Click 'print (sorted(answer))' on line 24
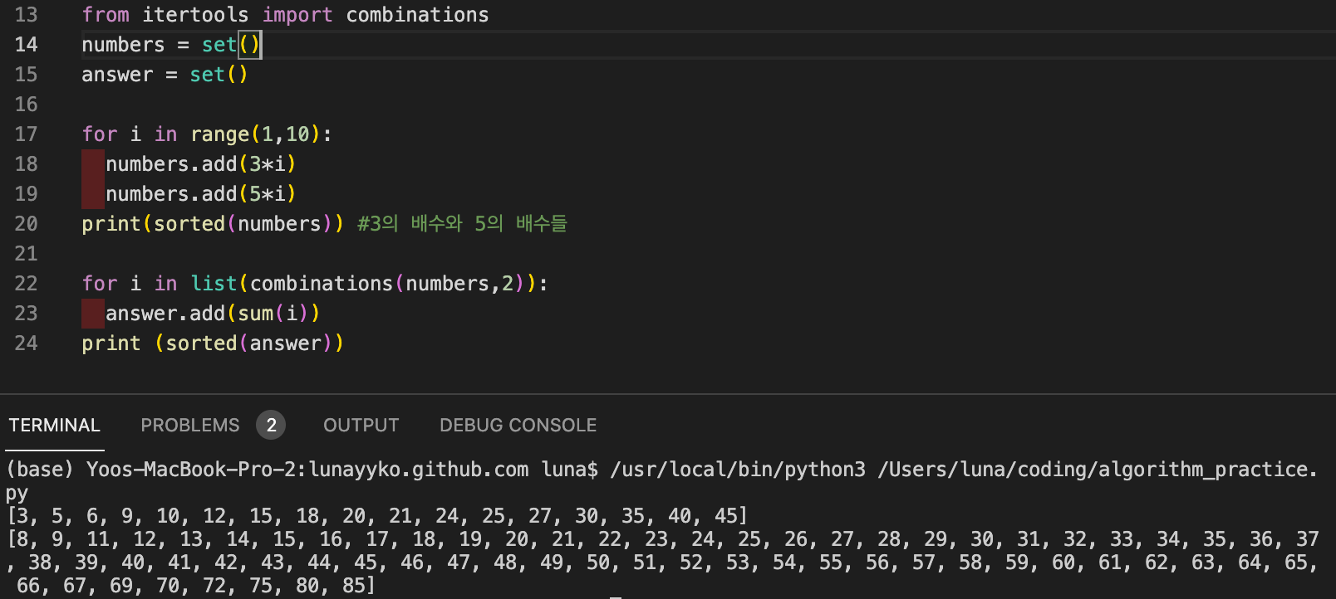 [x=213, y=343]
